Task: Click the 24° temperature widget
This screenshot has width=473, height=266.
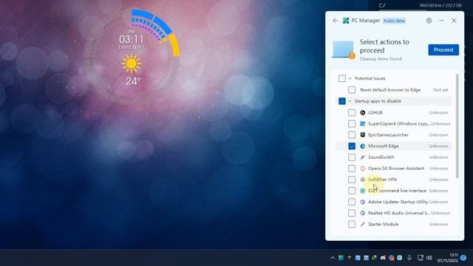Action: coord(133,81)
